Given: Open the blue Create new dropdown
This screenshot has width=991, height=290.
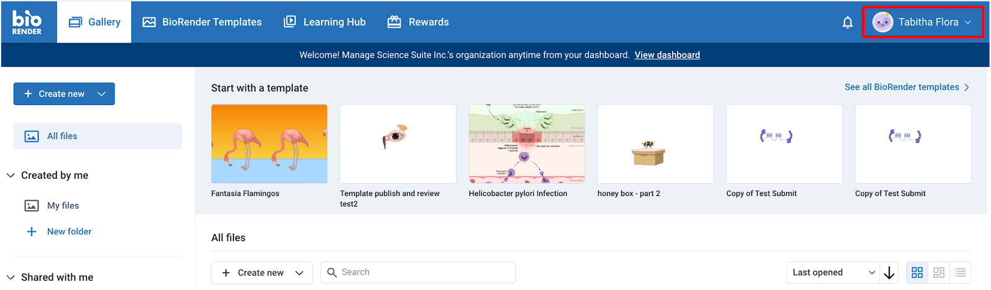Looking at the screenshot, I should click(64, 94).
